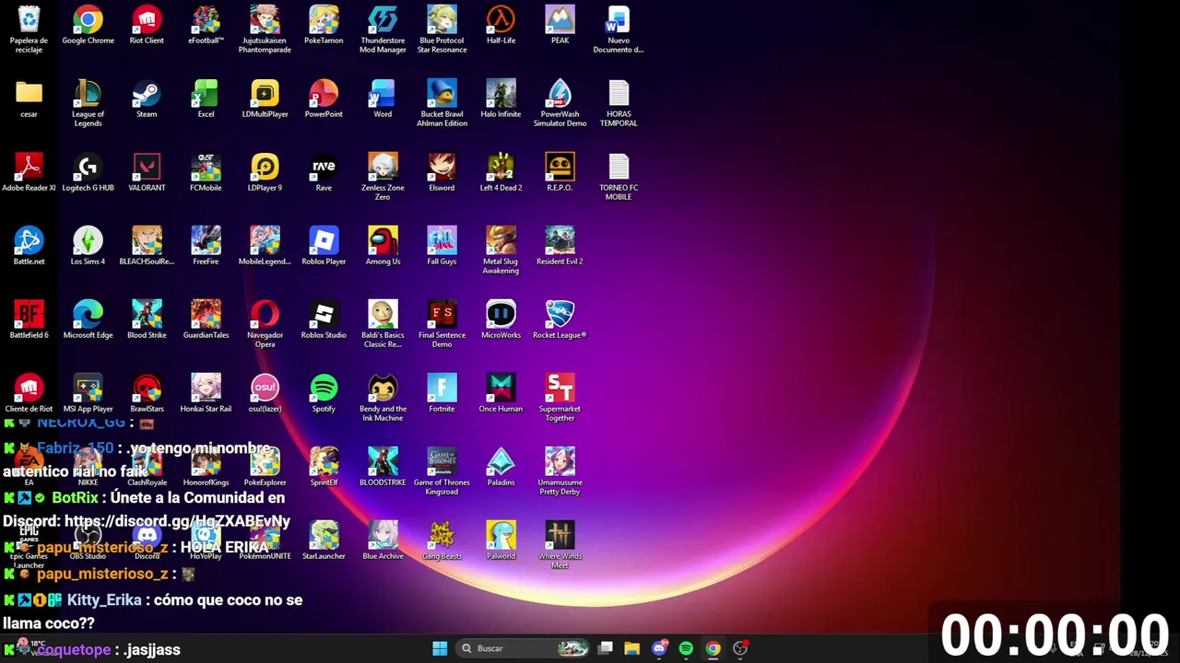This screenshot has height=663, width=1180.
Task: Select the BLOODSTRIKE desktop icon
Action: tap(383, 468)
